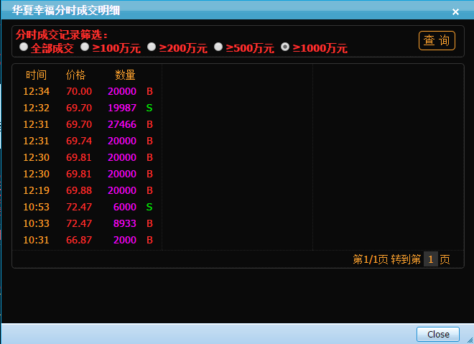Click the B marker on 10:31 row

[149, 240]
